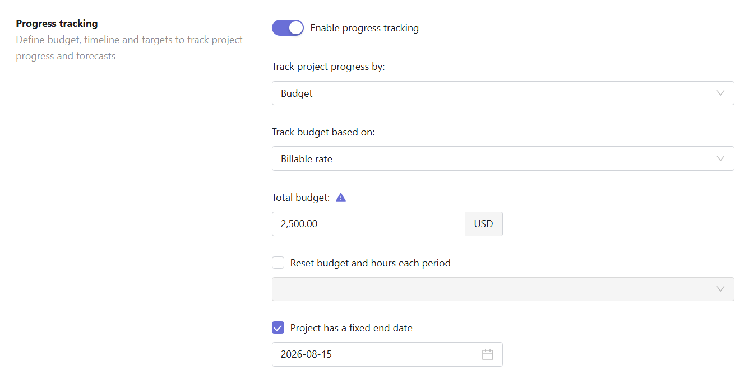The height and width of the screenshot is (379, 749).
Task: Check Reset budget and hours each period
Action: pos(278,263)
